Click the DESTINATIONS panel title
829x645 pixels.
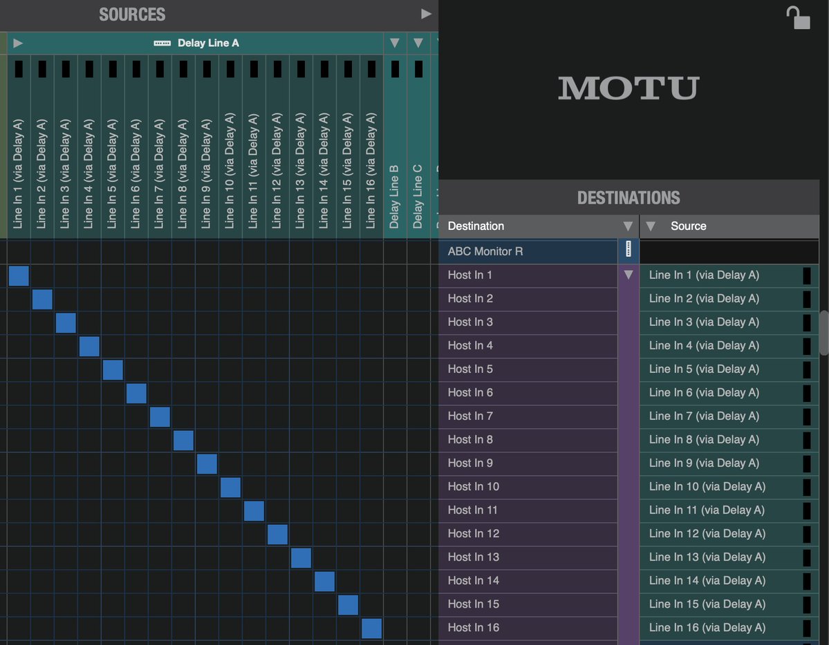point(628,198)
